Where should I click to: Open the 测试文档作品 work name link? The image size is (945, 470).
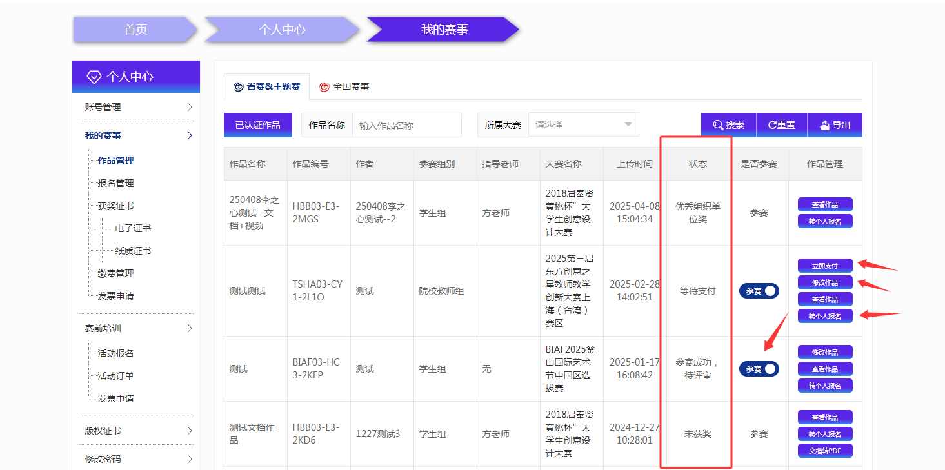pos(252,434)
